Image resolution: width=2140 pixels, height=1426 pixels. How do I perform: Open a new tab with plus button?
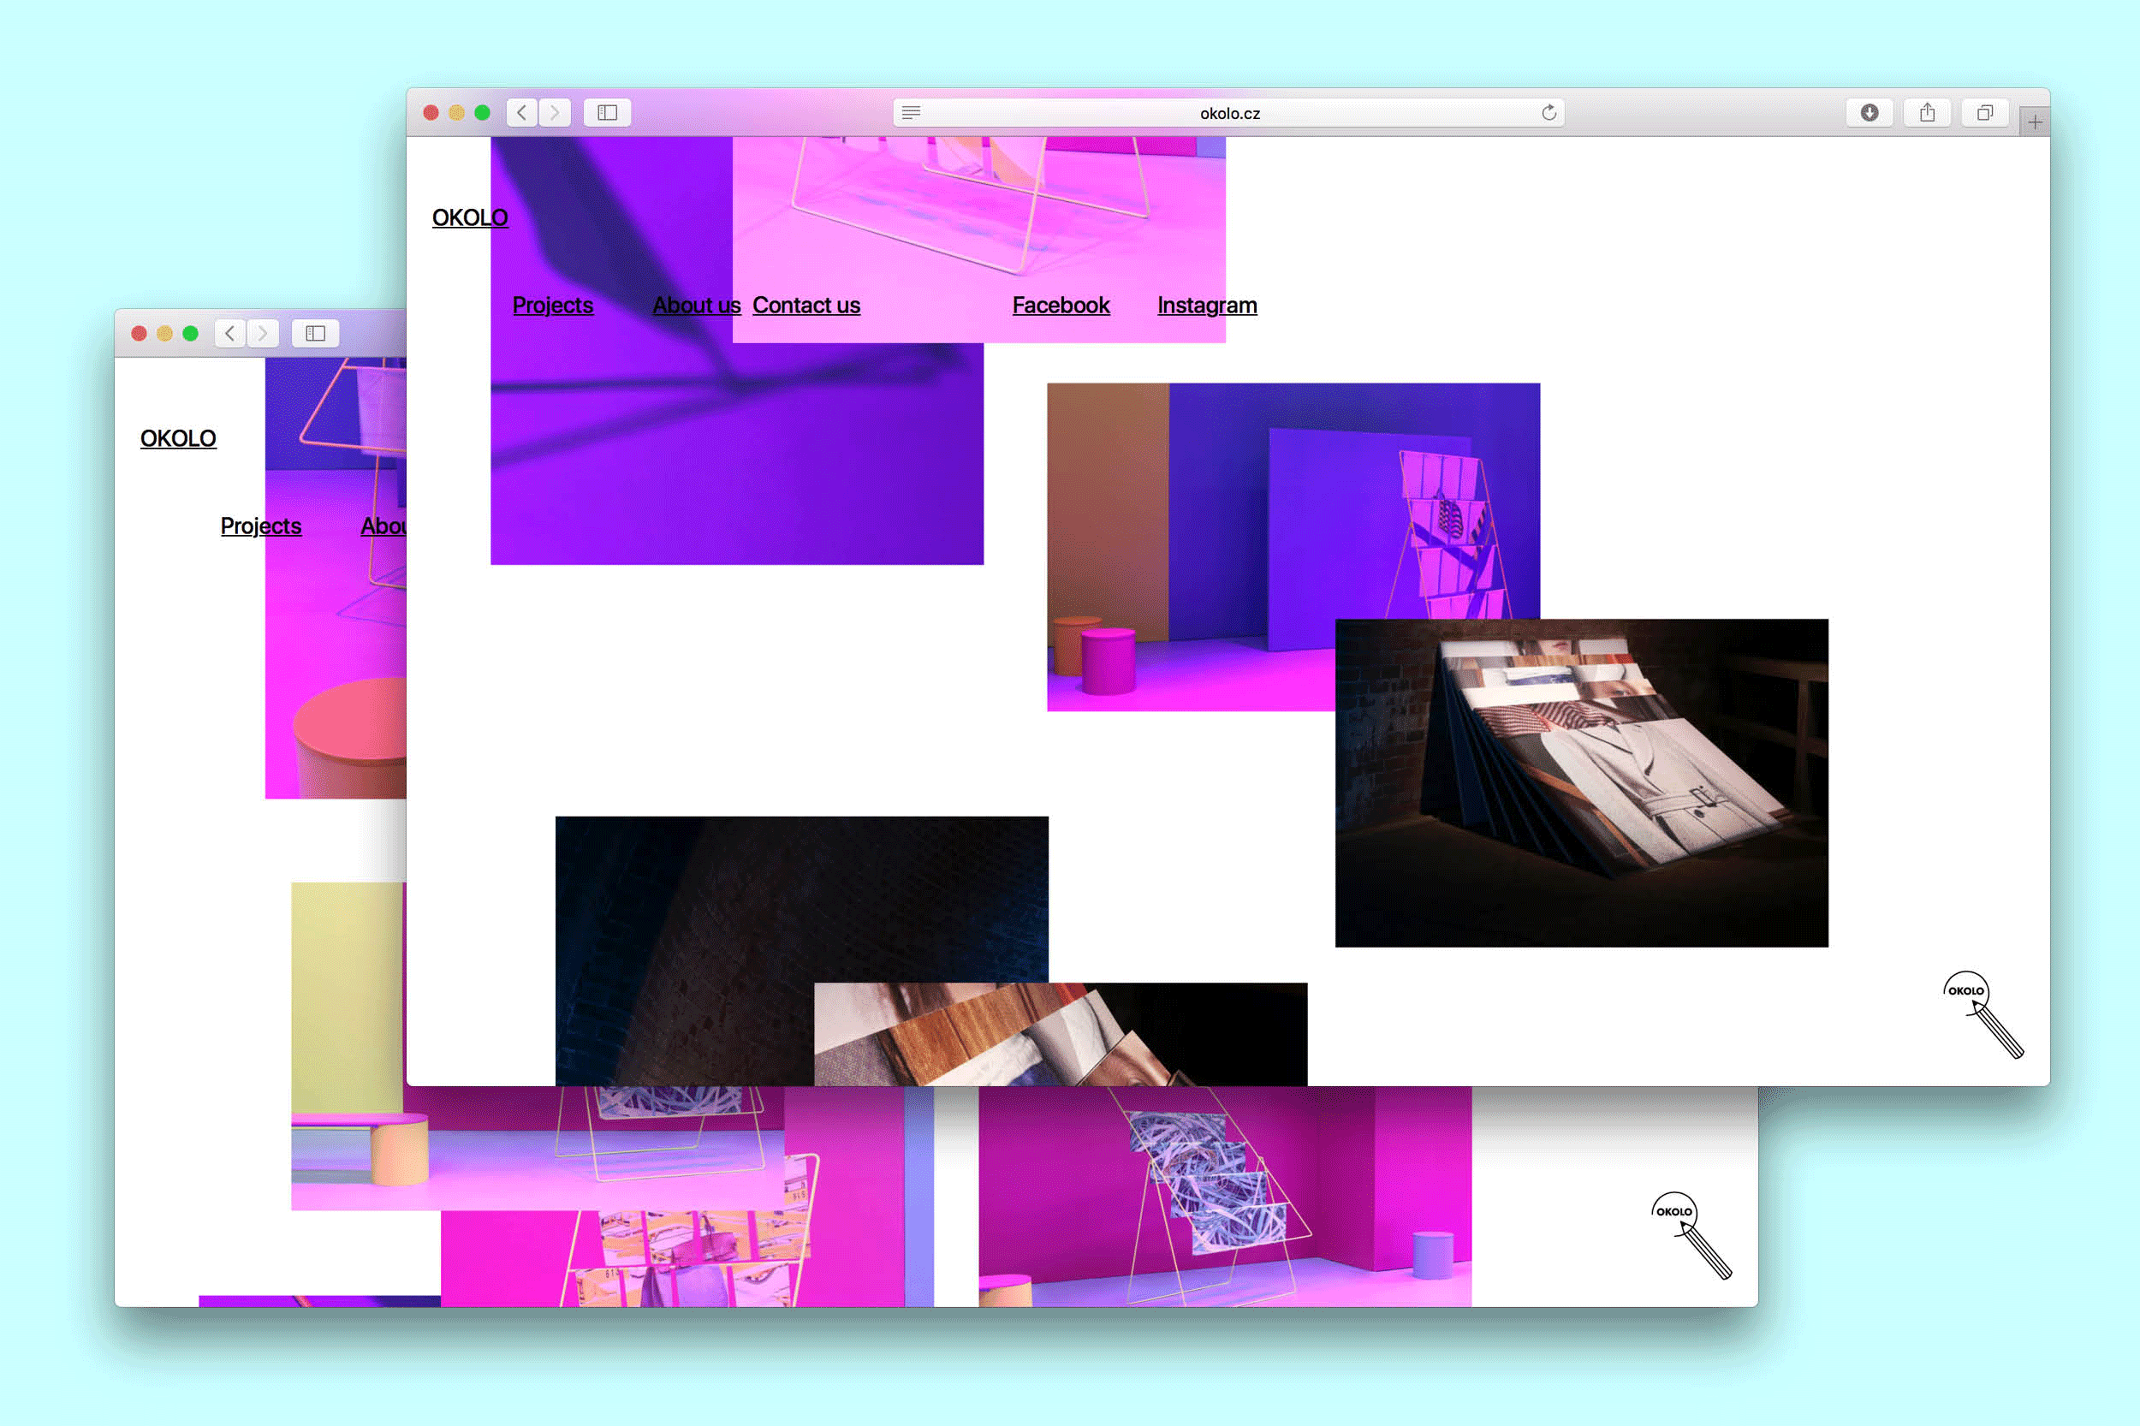2035,122
